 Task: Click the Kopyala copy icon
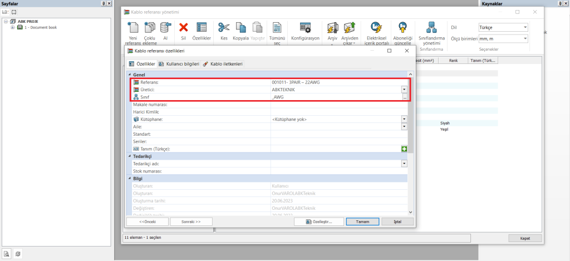tap(240, 28)
